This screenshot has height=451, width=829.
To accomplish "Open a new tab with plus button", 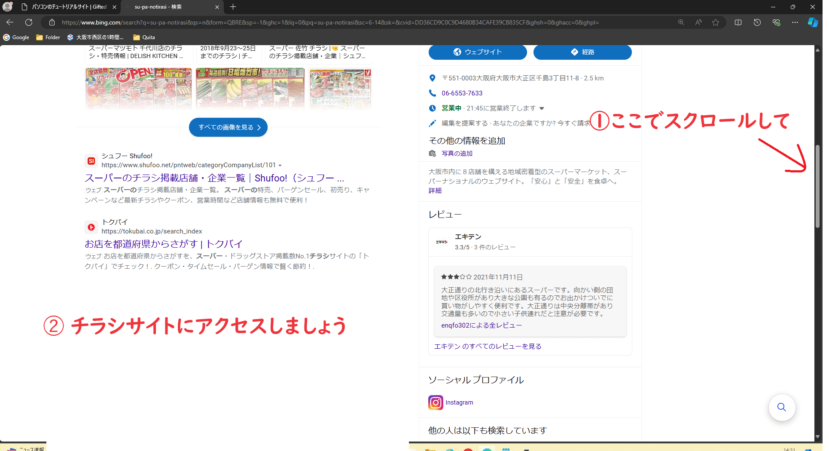I will pos(233,7).
